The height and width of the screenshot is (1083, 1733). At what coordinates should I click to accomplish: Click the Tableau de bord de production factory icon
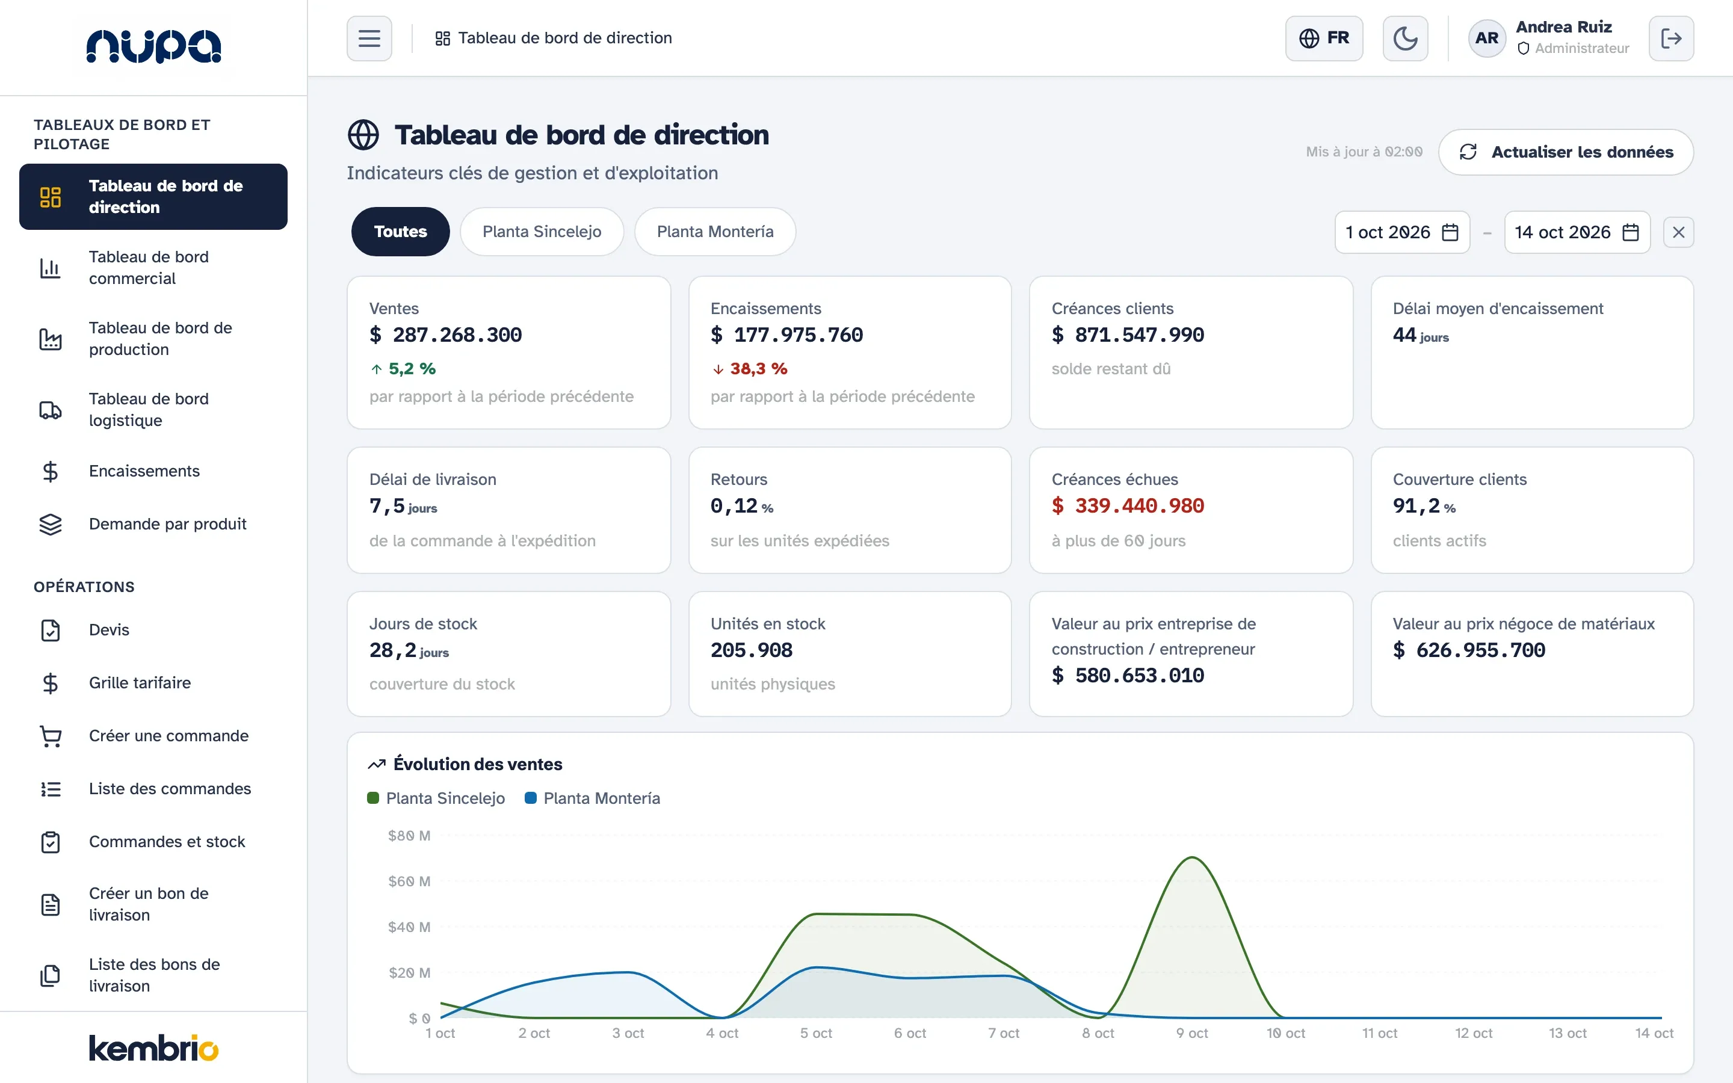50,339
